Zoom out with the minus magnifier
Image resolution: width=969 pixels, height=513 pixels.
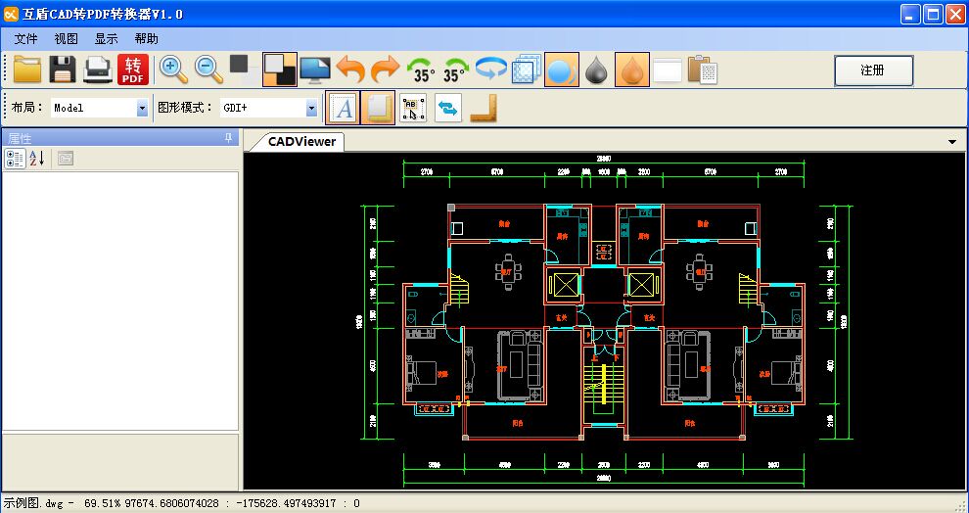[x=208, y=70]
